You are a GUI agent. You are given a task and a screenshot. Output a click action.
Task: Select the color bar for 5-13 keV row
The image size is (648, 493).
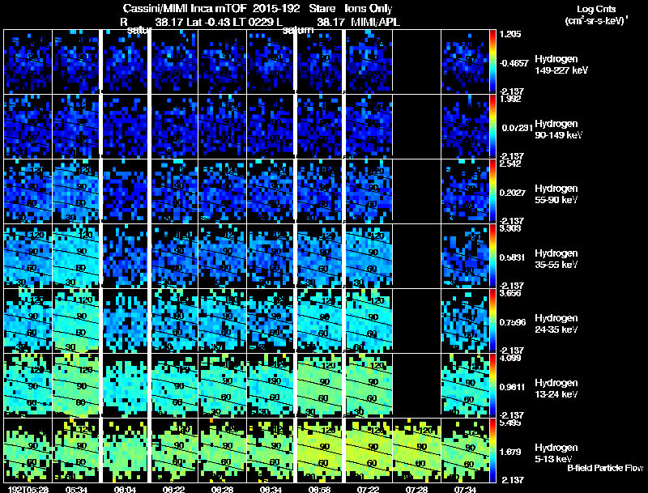pos(492,451)
